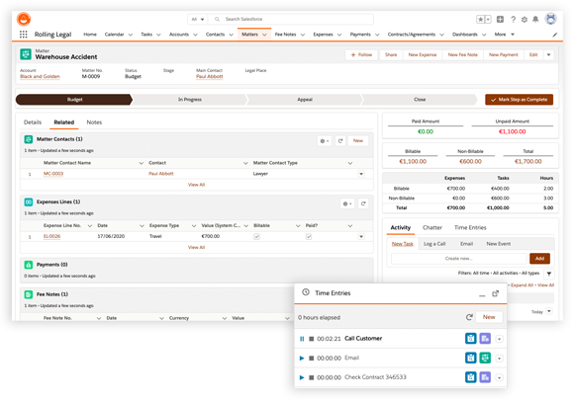Open the More navigation dropdown

[x=504, y=35]
